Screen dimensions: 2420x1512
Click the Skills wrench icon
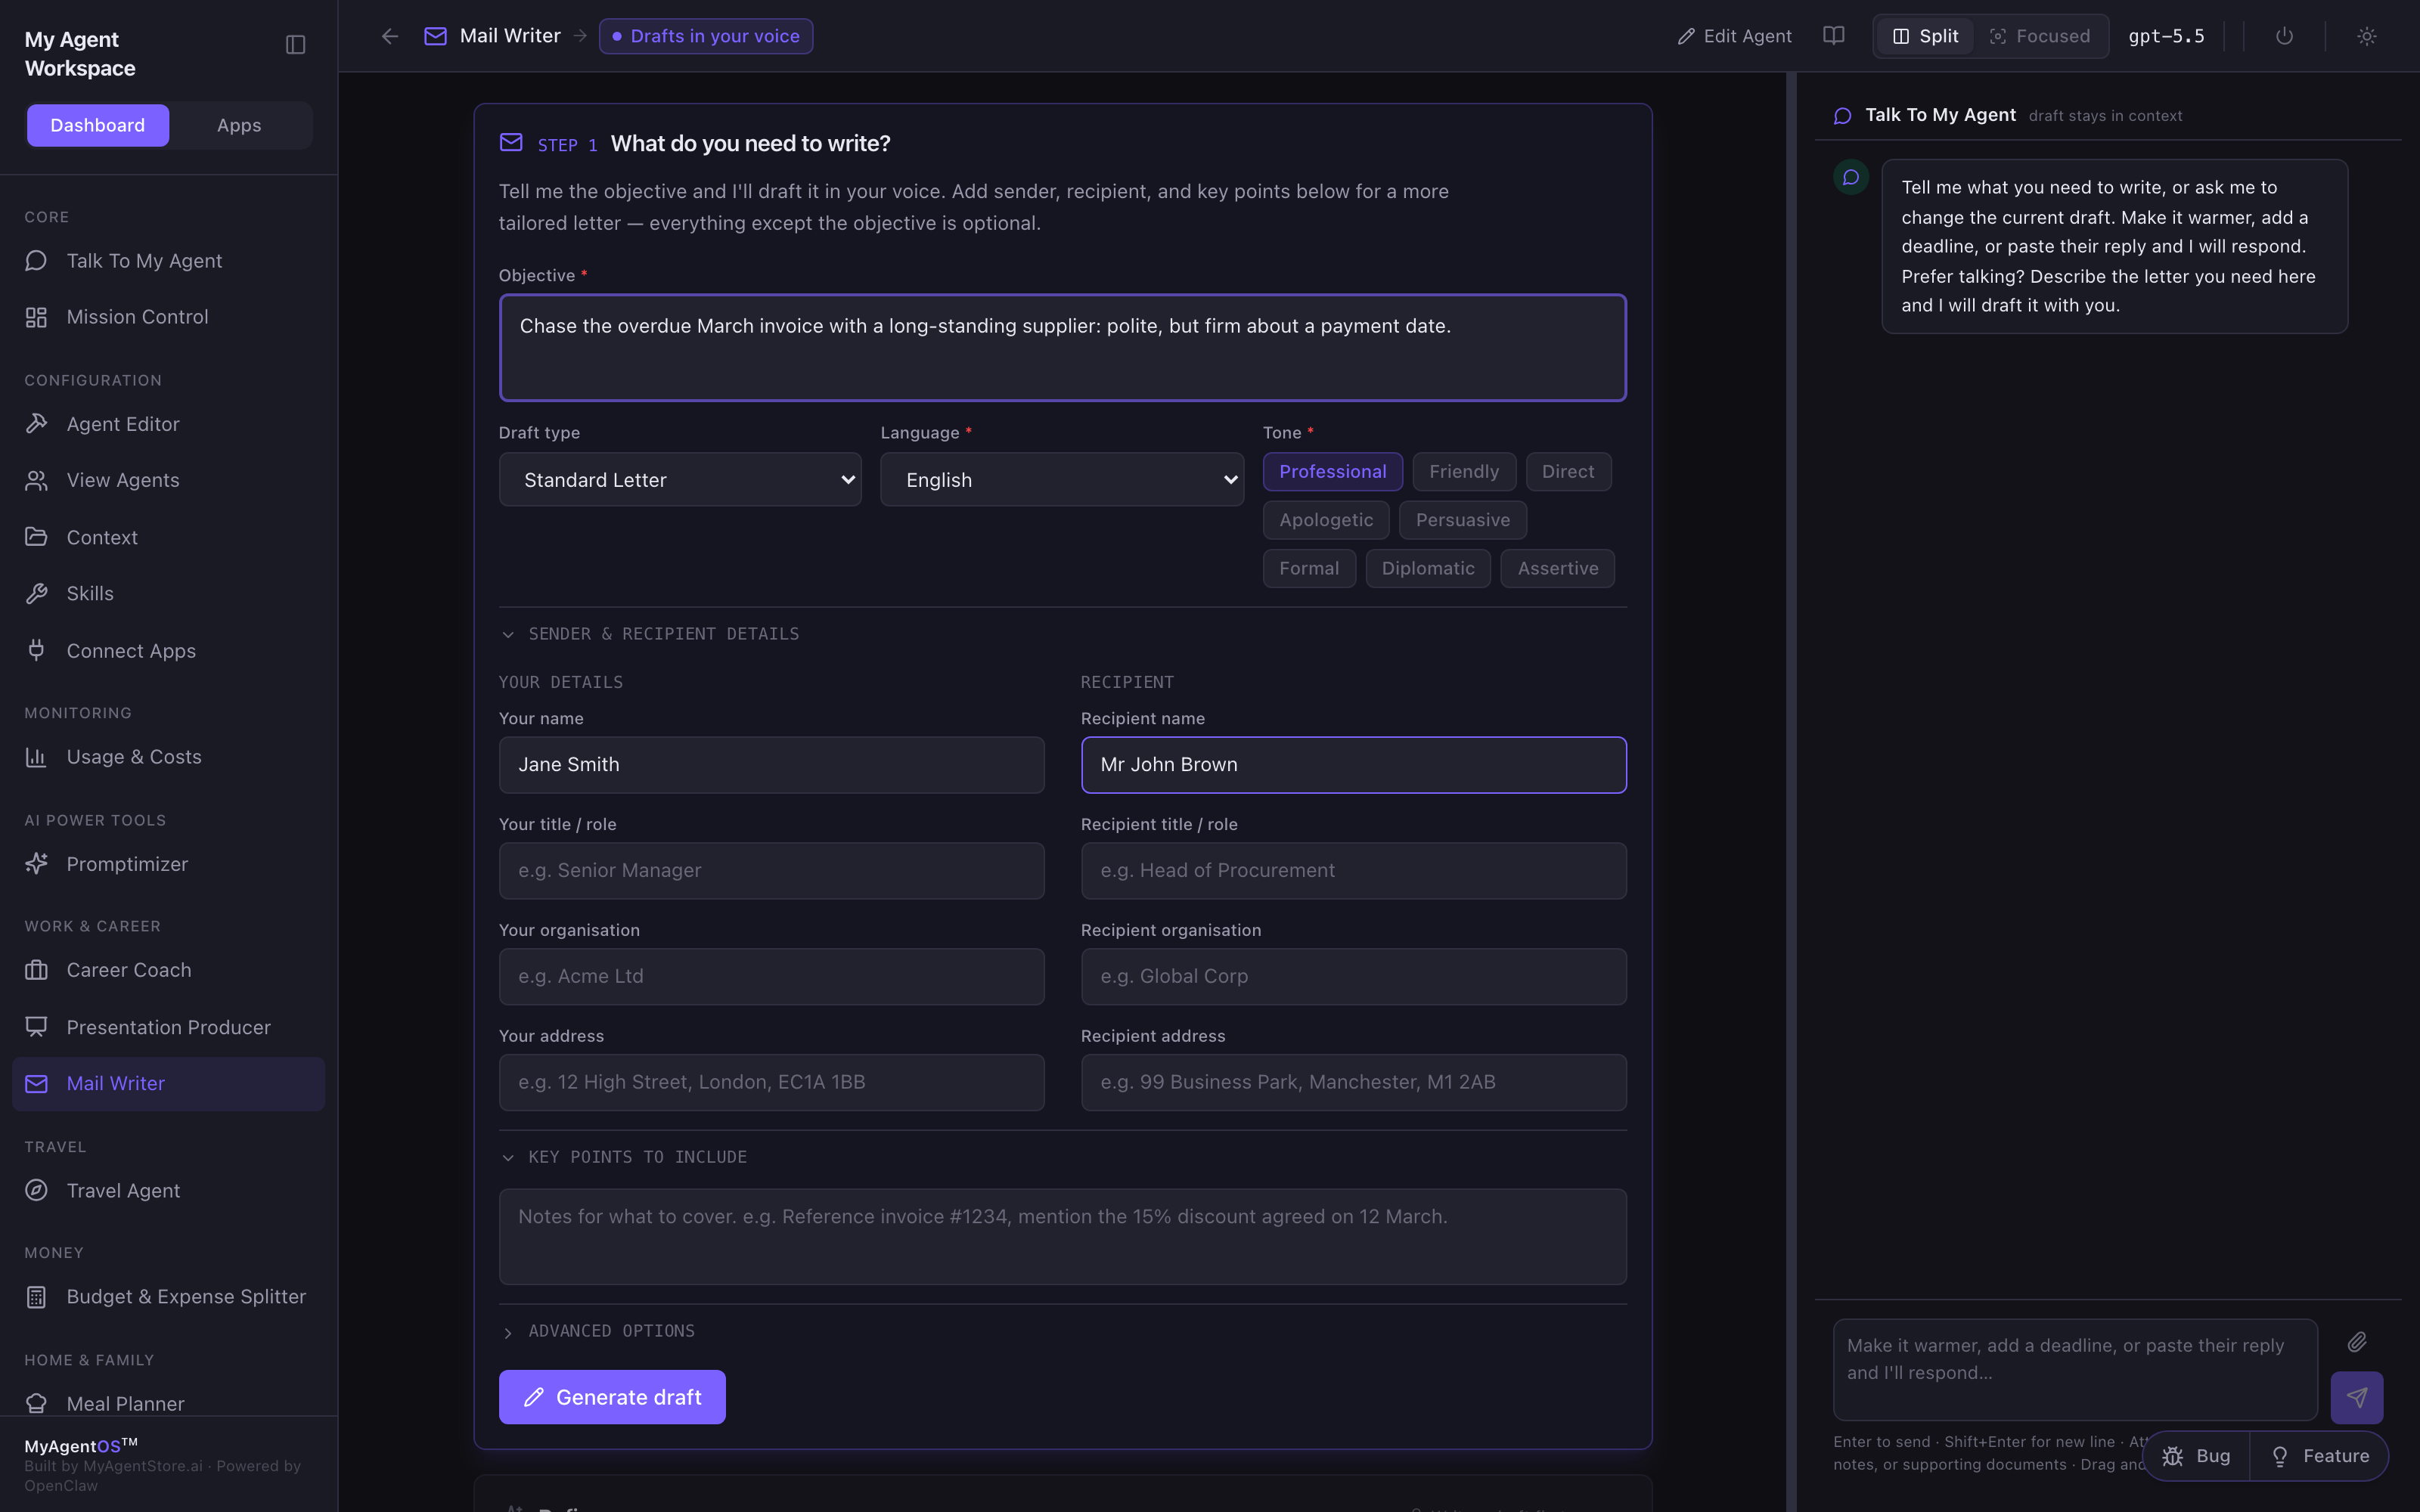(36, 594)
